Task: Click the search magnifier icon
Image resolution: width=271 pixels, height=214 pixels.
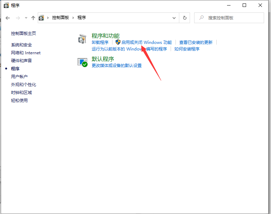Action: click(201, 18)
